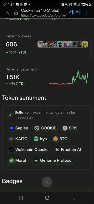Viewport: 94px width, 204px height.
Task: Select the COOKIE token chip
Action: click(45, 128)
